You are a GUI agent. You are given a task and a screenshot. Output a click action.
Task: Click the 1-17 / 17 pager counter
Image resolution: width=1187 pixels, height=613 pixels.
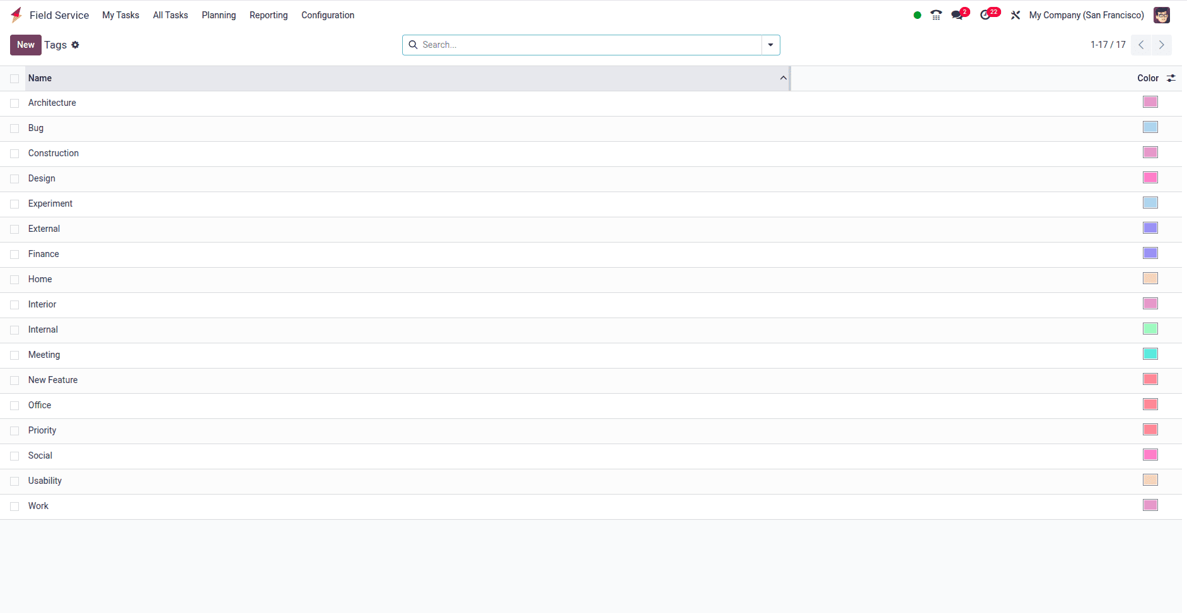1108,45
